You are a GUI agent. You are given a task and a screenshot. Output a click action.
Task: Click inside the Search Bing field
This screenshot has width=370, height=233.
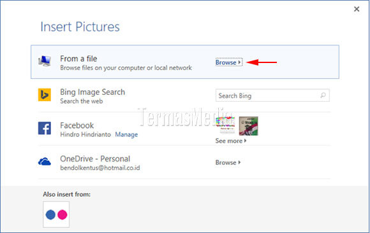(x=272, y=95)
